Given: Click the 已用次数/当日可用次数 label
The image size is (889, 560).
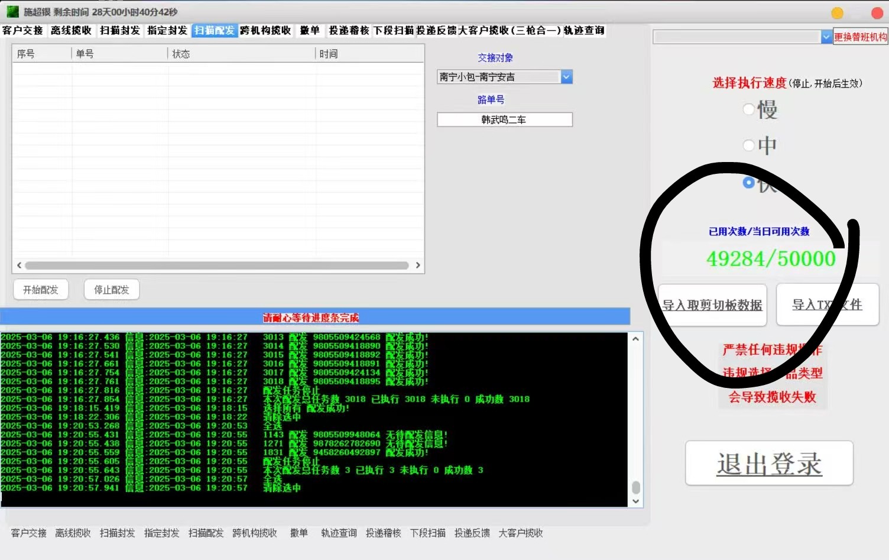Looking at the screenshot, I should (759, 231).
